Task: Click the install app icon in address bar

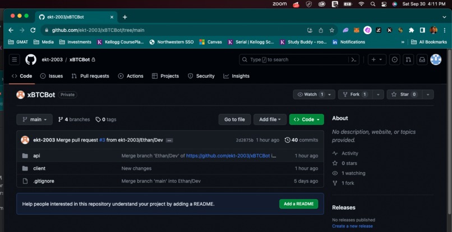Action: click(x=310, y=30)
